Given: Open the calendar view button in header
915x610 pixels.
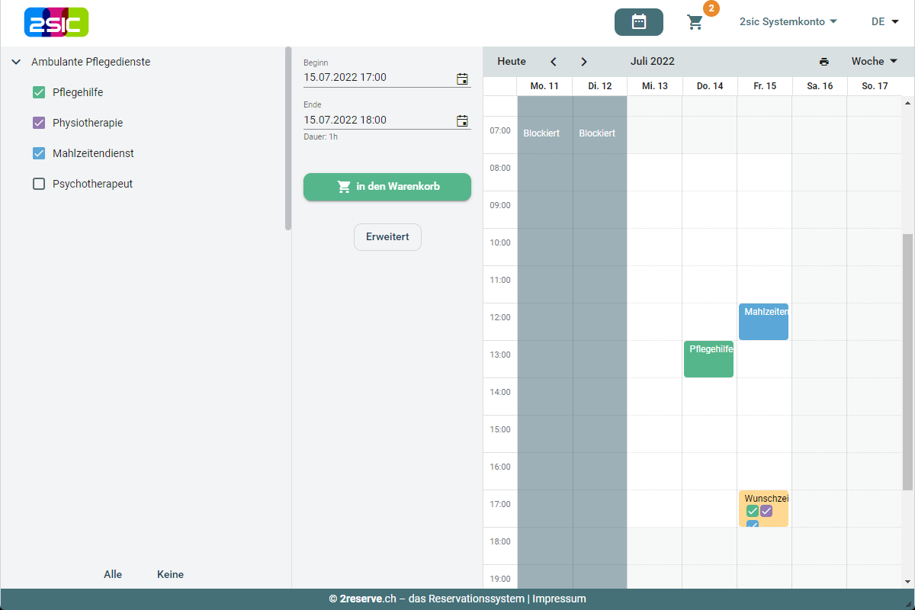Looking at the screenshot, I should pos(638,22).
